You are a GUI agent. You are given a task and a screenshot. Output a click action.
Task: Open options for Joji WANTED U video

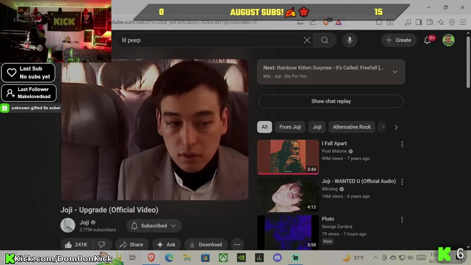[402, 182]
